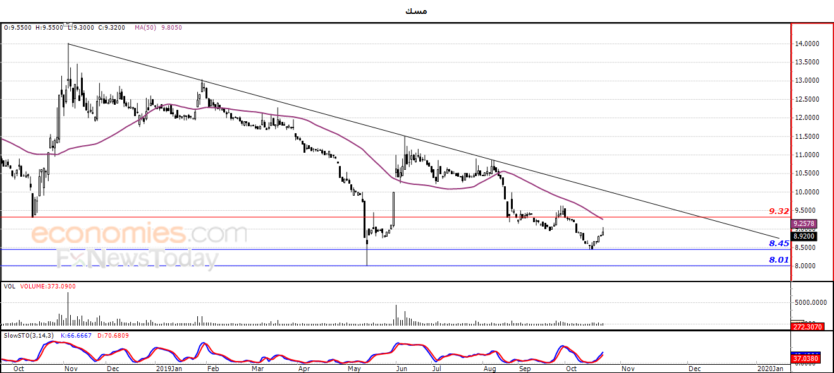Screen dimensions: 834x373
Task: Select the blue 8.45 support level label
Action: point(778,243)
